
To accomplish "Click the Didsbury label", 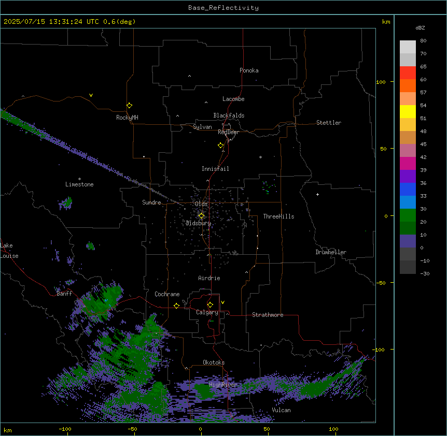I will pos(199,223).
